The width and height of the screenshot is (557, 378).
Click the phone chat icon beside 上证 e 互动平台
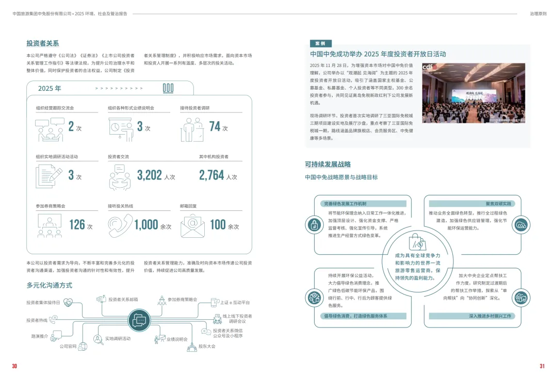(x=215, y=302)
